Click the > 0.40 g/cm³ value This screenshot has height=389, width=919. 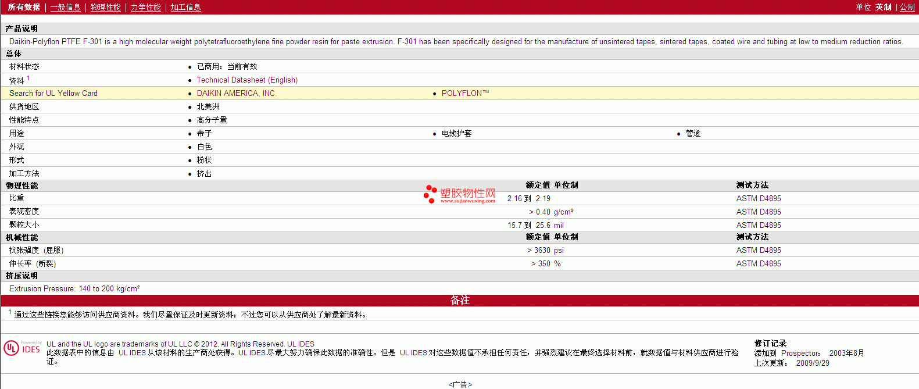click(551, 212)
